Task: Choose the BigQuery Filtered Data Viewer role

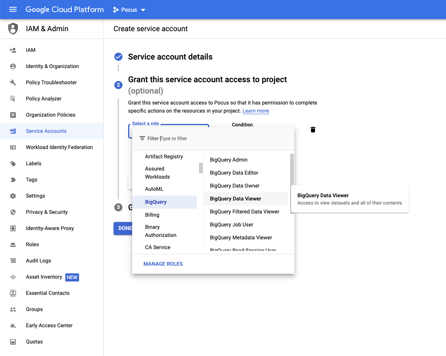Action: (246, 212)
